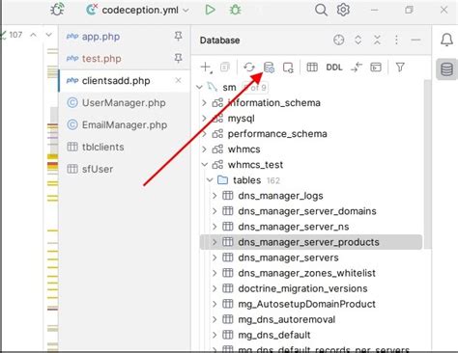The image size is (458, 353).
Task: Click the next highlighted error down arrow
Action: point(48,35)
